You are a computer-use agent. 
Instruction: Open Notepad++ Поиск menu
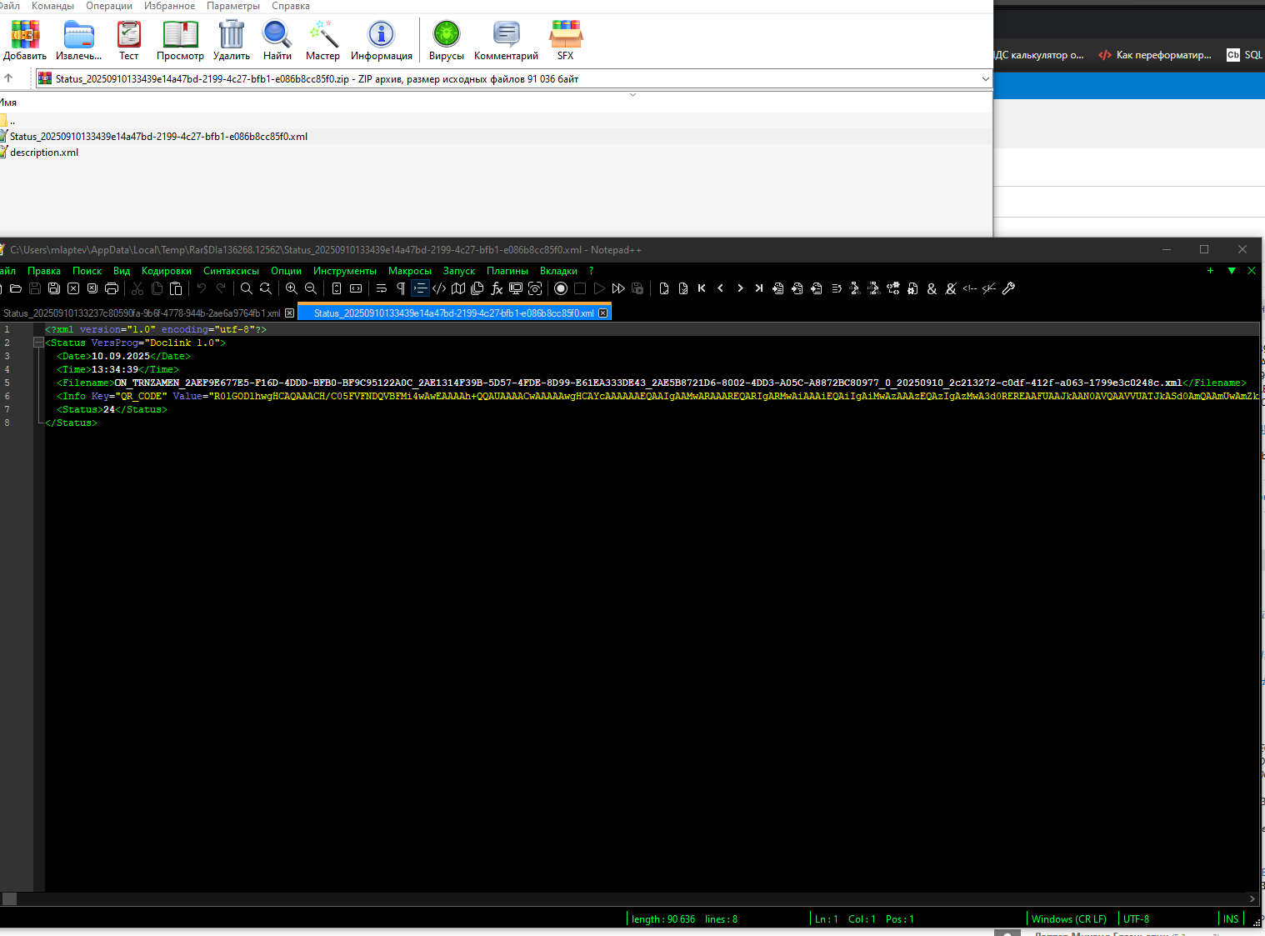(x=87, y=271)
